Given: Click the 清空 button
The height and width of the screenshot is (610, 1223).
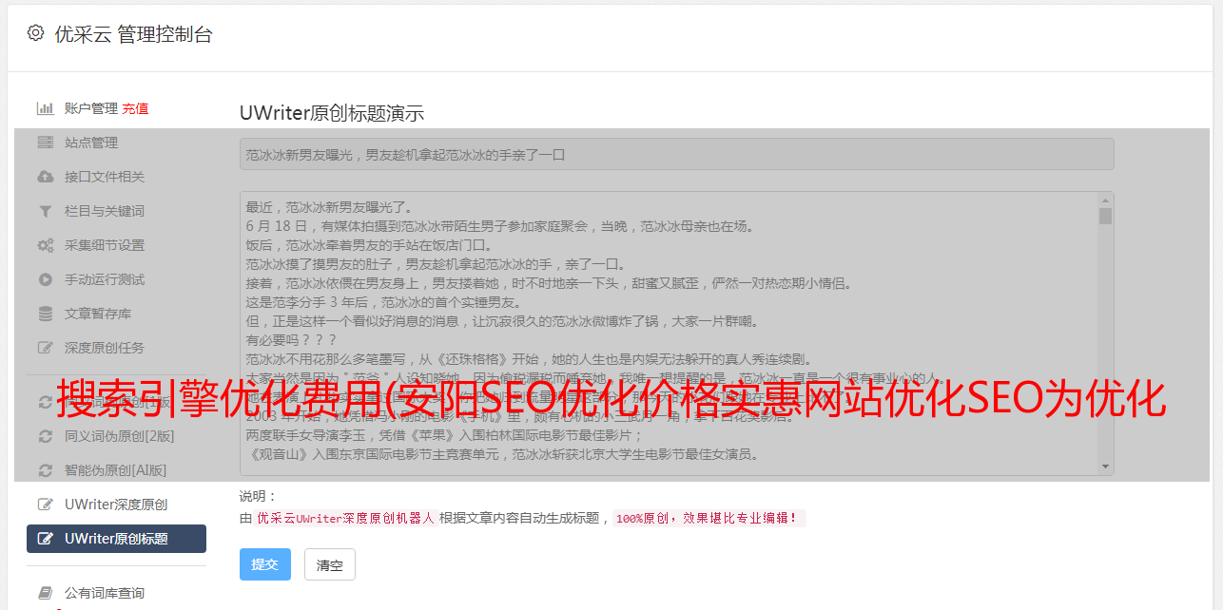Looking at the screenshot, I should 330,564.
